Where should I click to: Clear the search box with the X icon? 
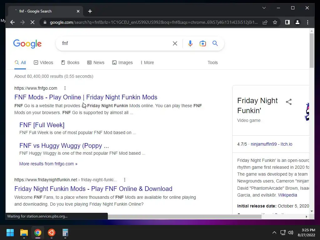pyautogui.click(x=175, y=43)
